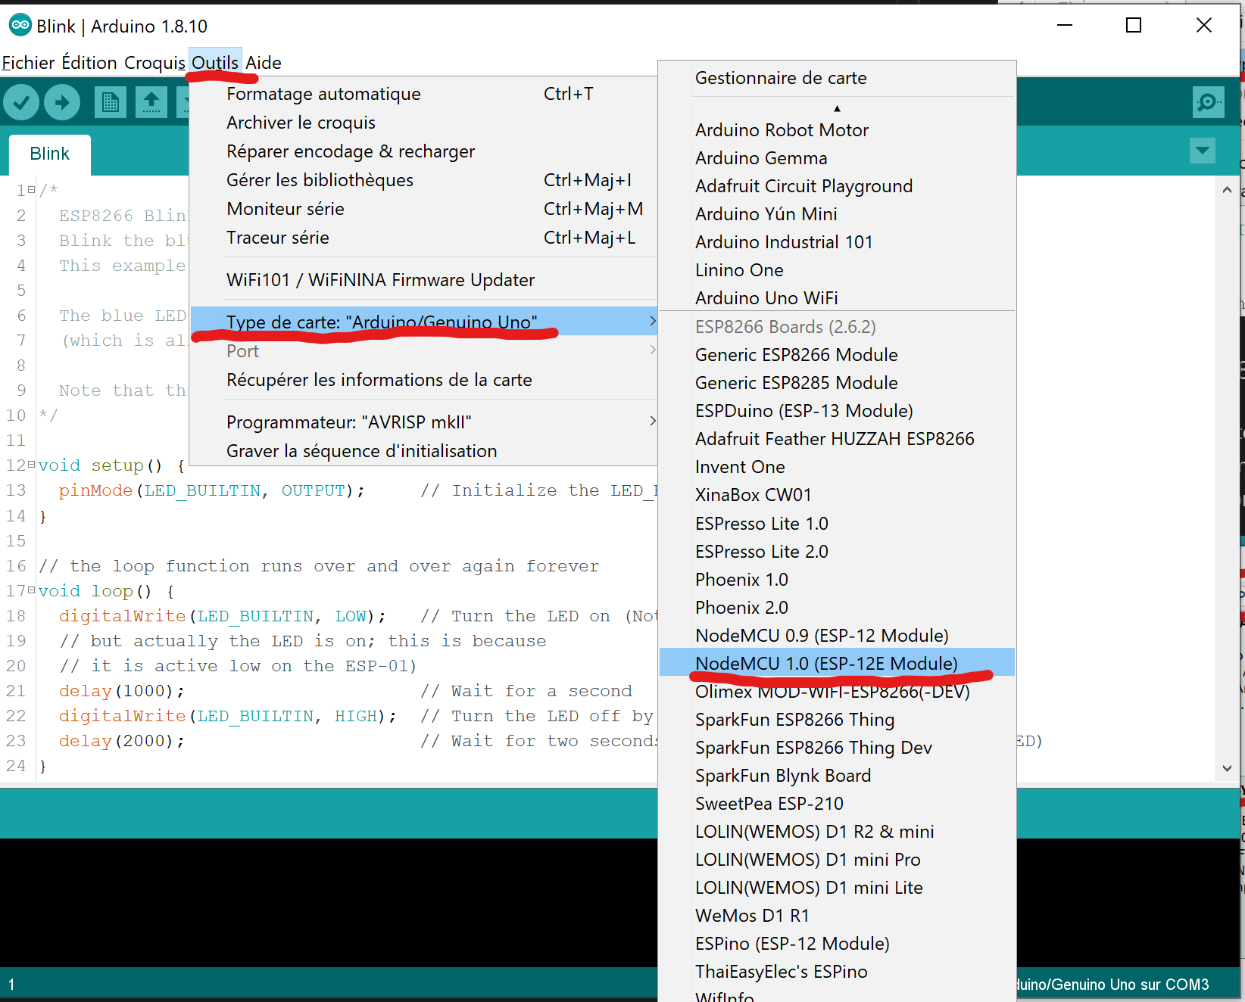The width and height of the screenshot is (1245, 1002).
Task: Select Arduino Uno WiFi board
Action: pyautogui.click(x=837, y=298)
